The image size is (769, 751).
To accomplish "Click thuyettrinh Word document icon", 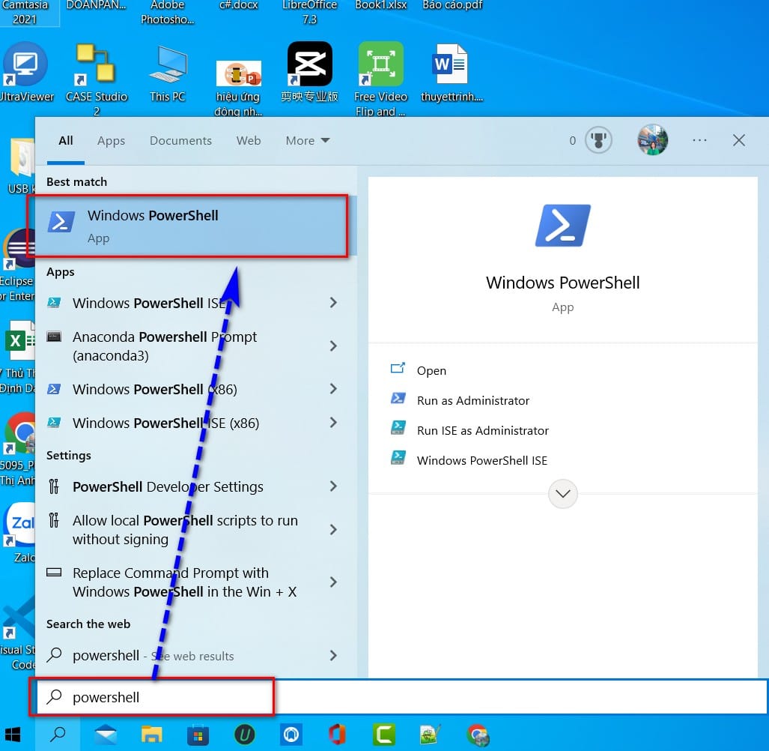I will [x=452, y=72].
